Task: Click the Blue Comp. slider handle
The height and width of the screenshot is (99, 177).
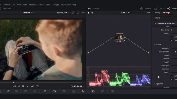Action: coord(171,30)
